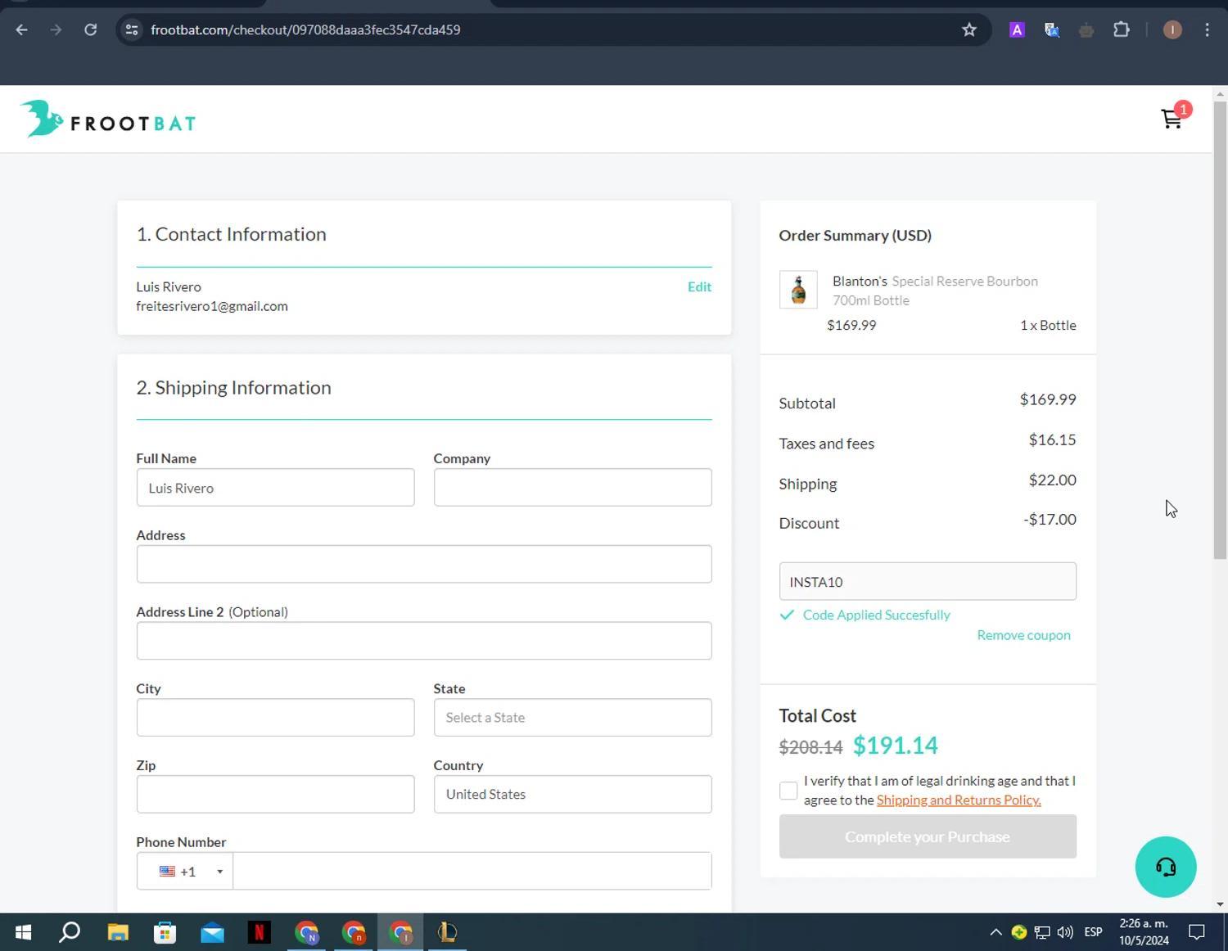This screenshot has height=951, width=1228.
Task: Click the $191.14 total cost amount
Action: point(895,746)
